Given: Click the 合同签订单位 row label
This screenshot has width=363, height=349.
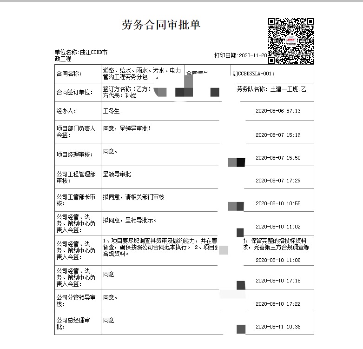Looking at the screenshot, I should (71, 92).
